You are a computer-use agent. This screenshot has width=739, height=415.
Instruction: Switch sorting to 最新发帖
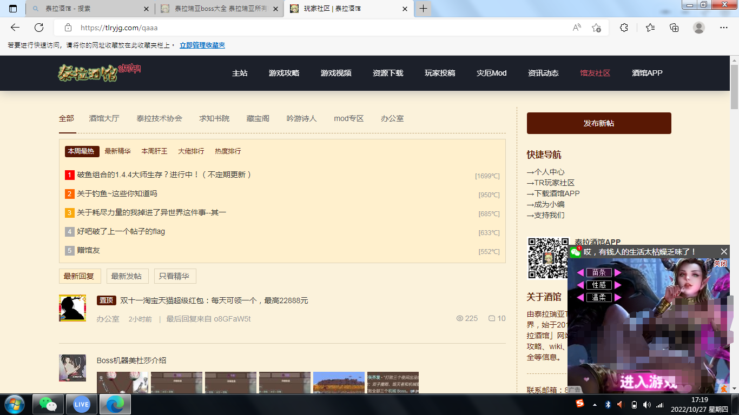(127, 276)
